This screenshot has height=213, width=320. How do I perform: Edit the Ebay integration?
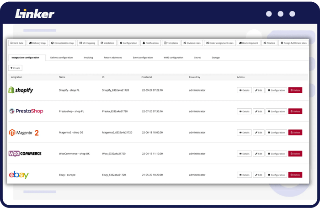coord(259,175)
